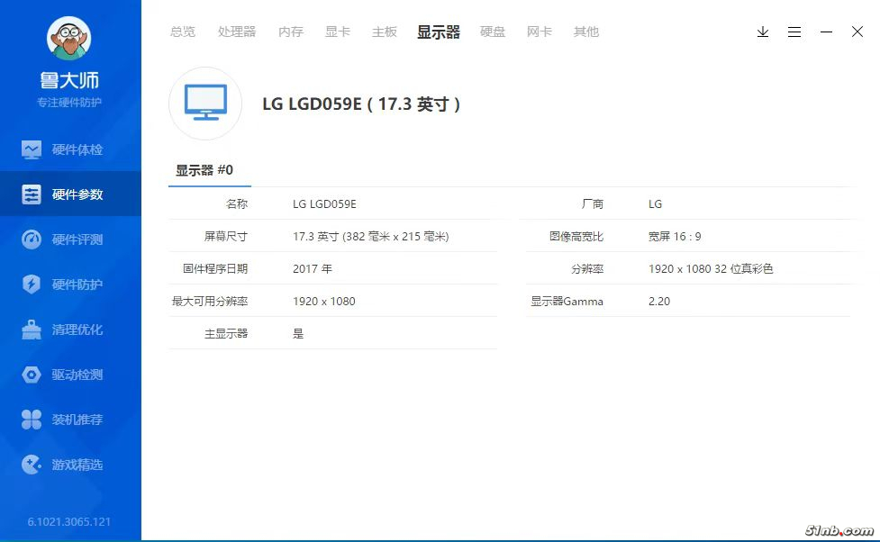The height and width of the screenshot is (542, 880).
Task: Open the hamburger menu in title bar
Action: pos(794,32)
